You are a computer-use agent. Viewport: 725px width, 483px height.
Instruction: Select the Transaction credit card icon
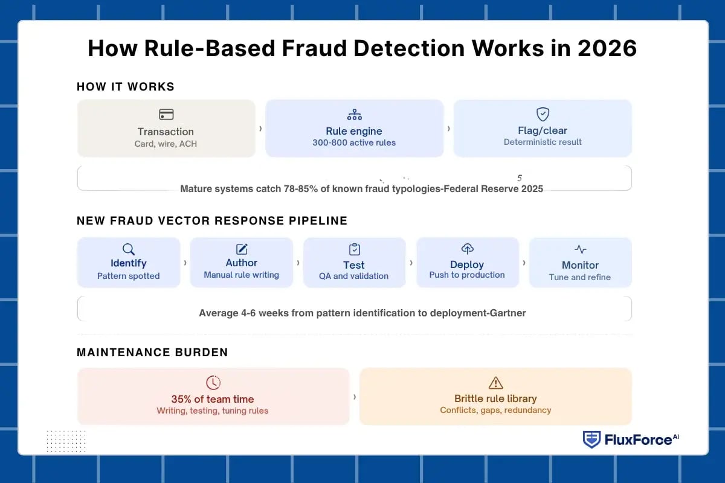coord(166,114)
